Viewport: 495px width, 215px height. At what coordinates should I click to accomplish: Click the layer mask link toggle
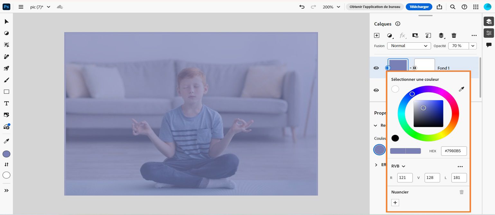(411, 68)
